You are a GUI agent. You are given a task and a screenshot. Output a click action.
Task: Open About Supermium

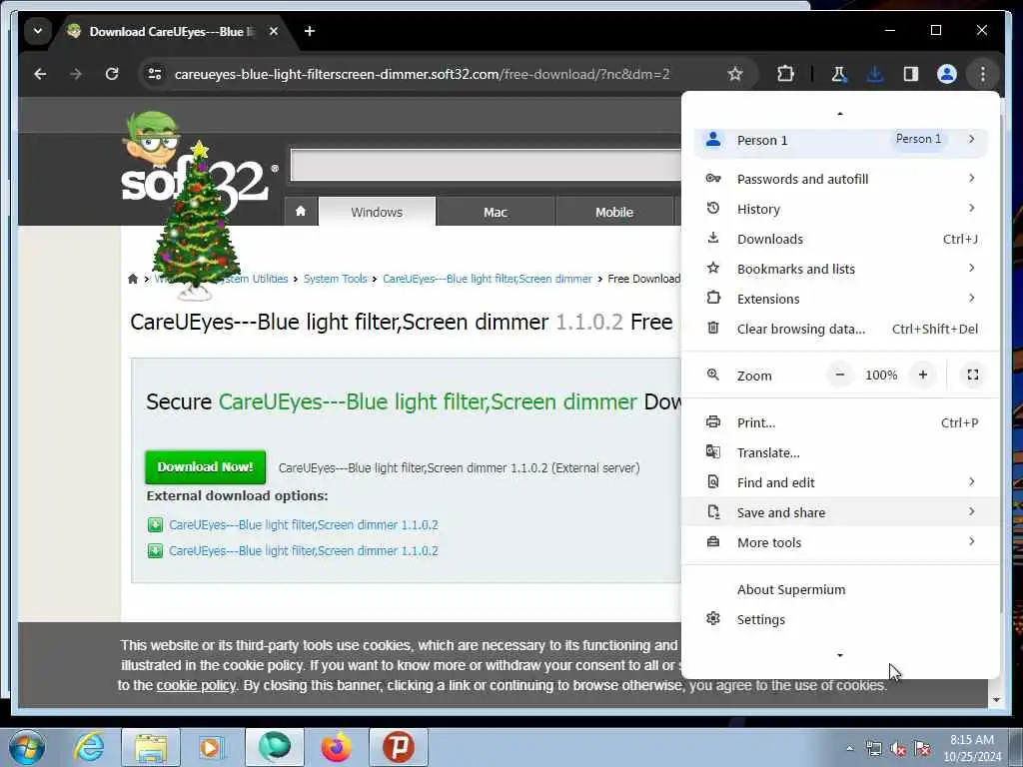[x=840, y=589]
